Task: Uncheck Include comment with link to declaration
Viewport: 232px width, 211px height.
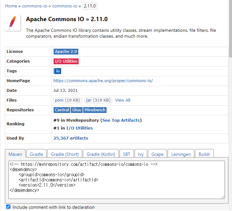Action: click(x=8, y=206)
